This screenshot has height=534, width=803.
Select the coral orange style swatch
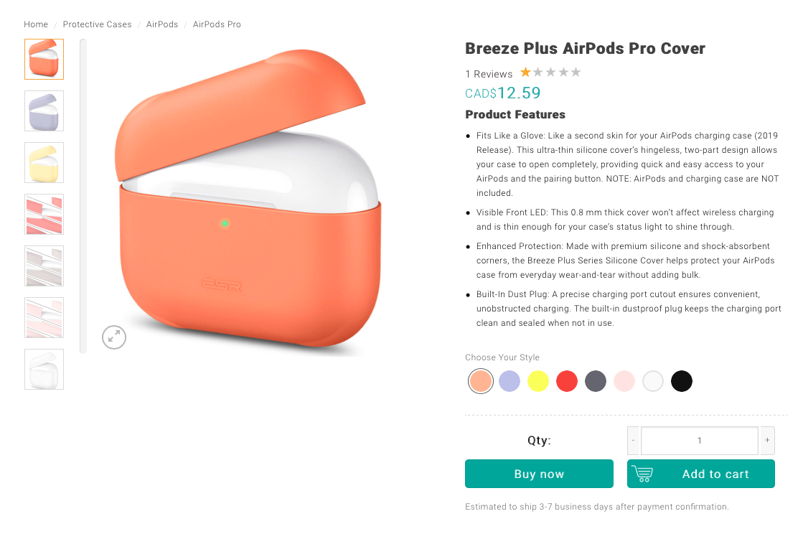point(481,381)
